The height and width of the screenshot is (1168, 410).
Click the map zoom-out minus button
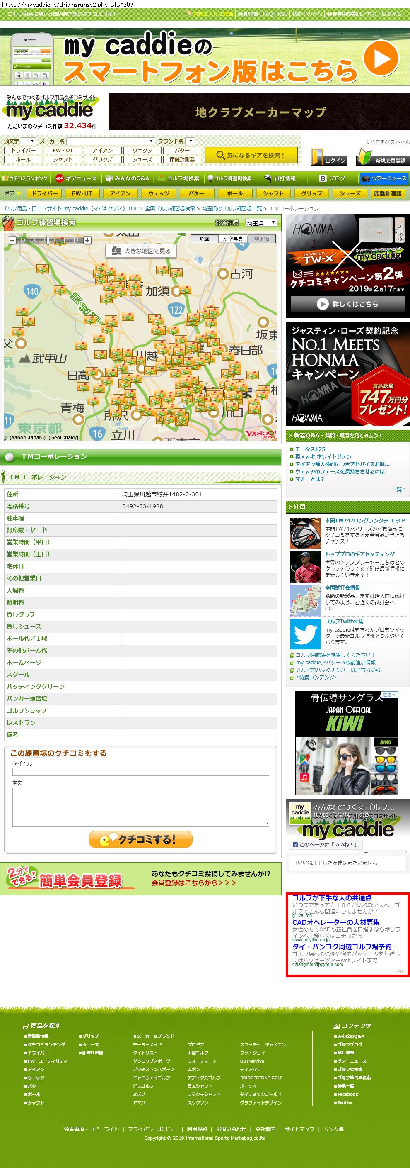click(12, 240)
